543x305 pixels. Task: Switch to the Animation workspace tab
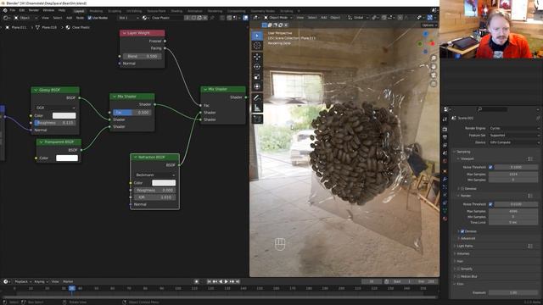[x=195, y=11]
